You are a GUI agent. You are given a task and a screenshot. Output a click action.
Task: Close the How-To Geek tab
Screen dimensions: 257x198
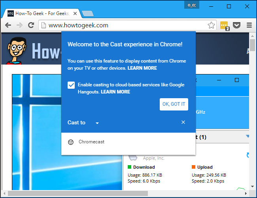pyautogui.click(x=75, y=13)
